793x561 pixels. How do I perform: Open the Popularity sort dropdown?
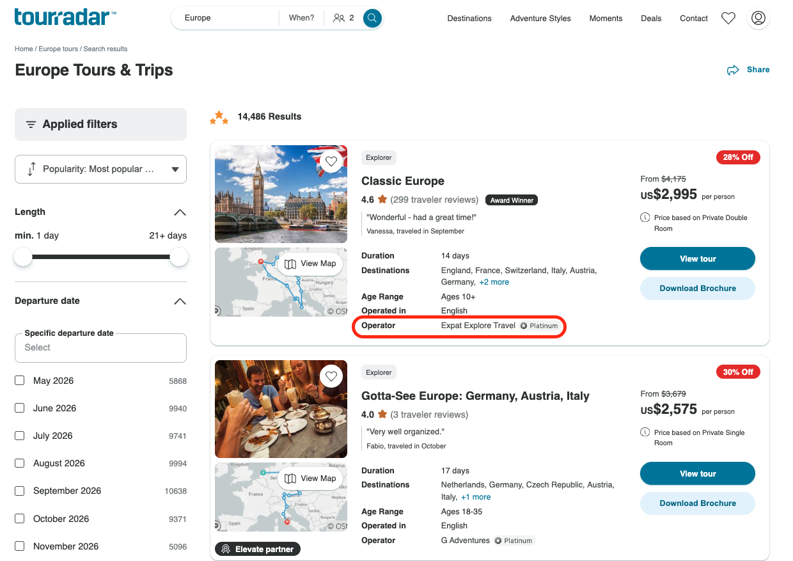pos(101,170)
